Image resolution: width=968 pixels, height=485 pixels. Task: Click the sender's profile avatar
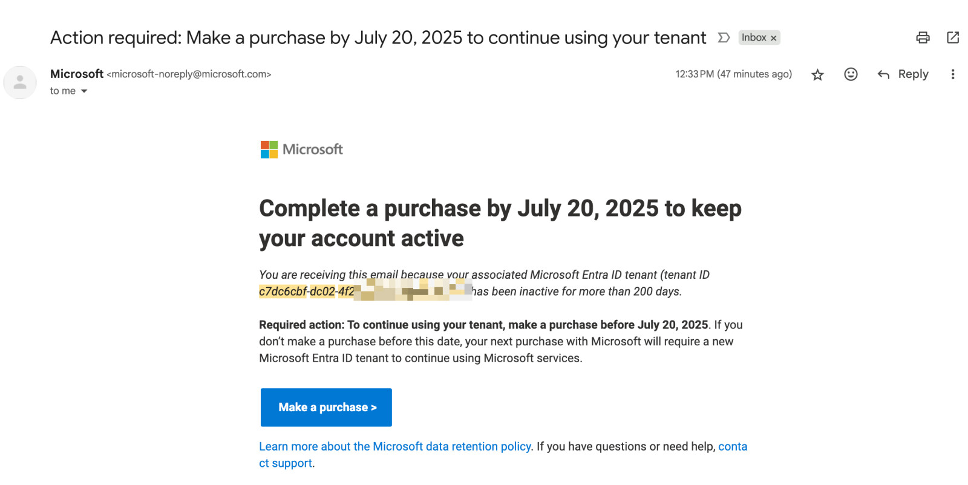[x=20, y=82]
